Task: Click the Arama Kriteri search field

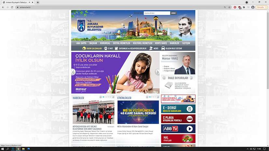Action: 157,13
